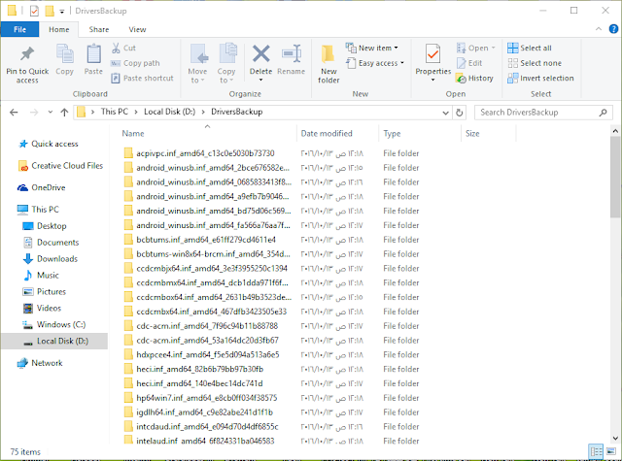This screenshot has width=622, height=461.
Task: Click Invert selection
Action: coord(540,78)
